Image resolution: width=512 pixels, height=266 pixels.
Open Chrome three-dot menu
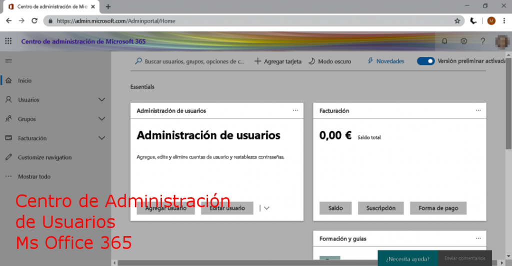(504, 21)
